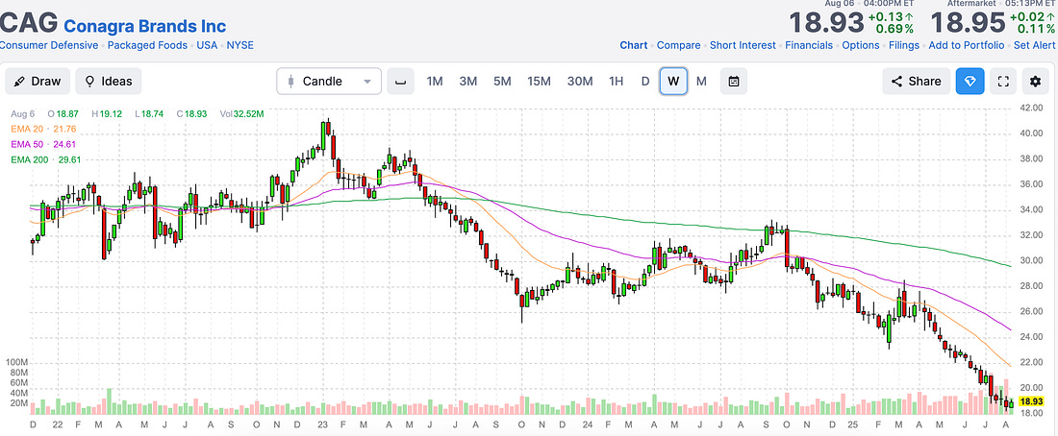
Task: Select the W weekly timeframe
Action: click(673, 82)
